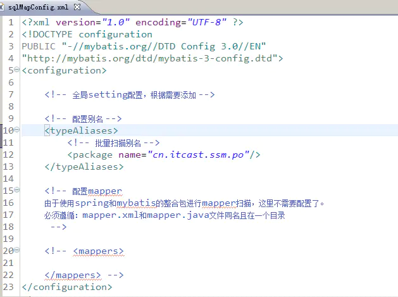Image resolution: width=398 pixels, height=297 pixels.
Task: Click the 'name' attribute on line 12
Action: coord(130,155)
